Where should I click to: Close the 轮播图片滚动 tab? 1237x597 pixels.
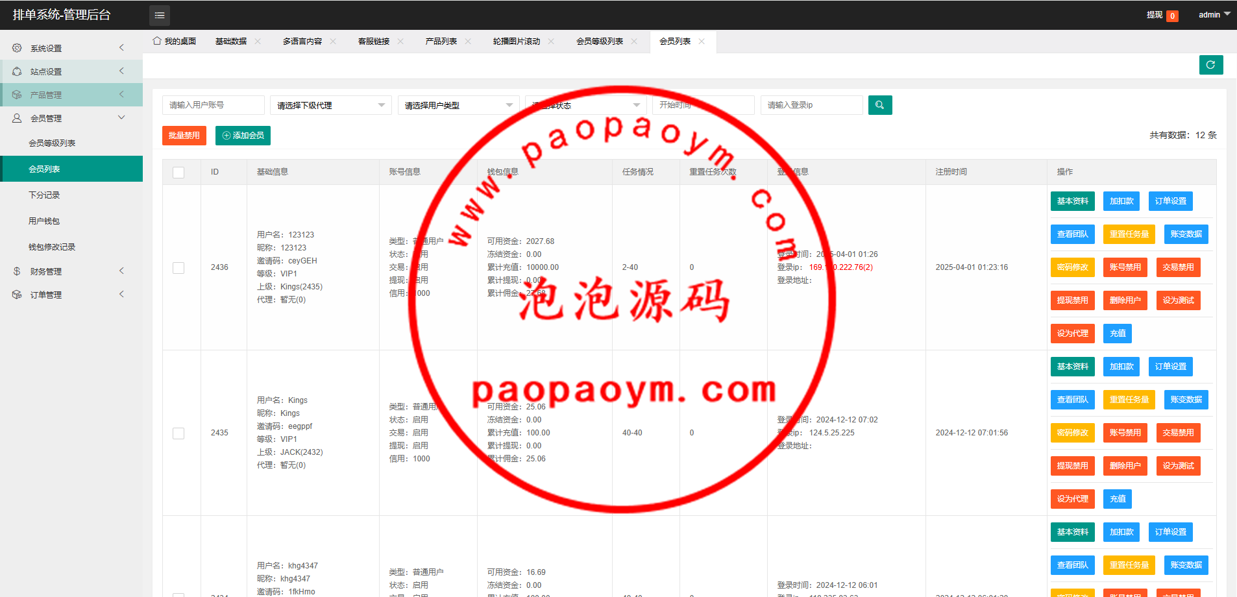(551, 41)
